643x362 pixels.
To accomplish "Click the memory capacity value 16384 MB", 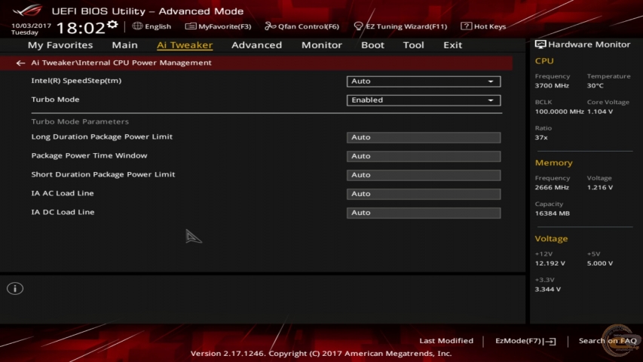I will click(x=552, y=213).
